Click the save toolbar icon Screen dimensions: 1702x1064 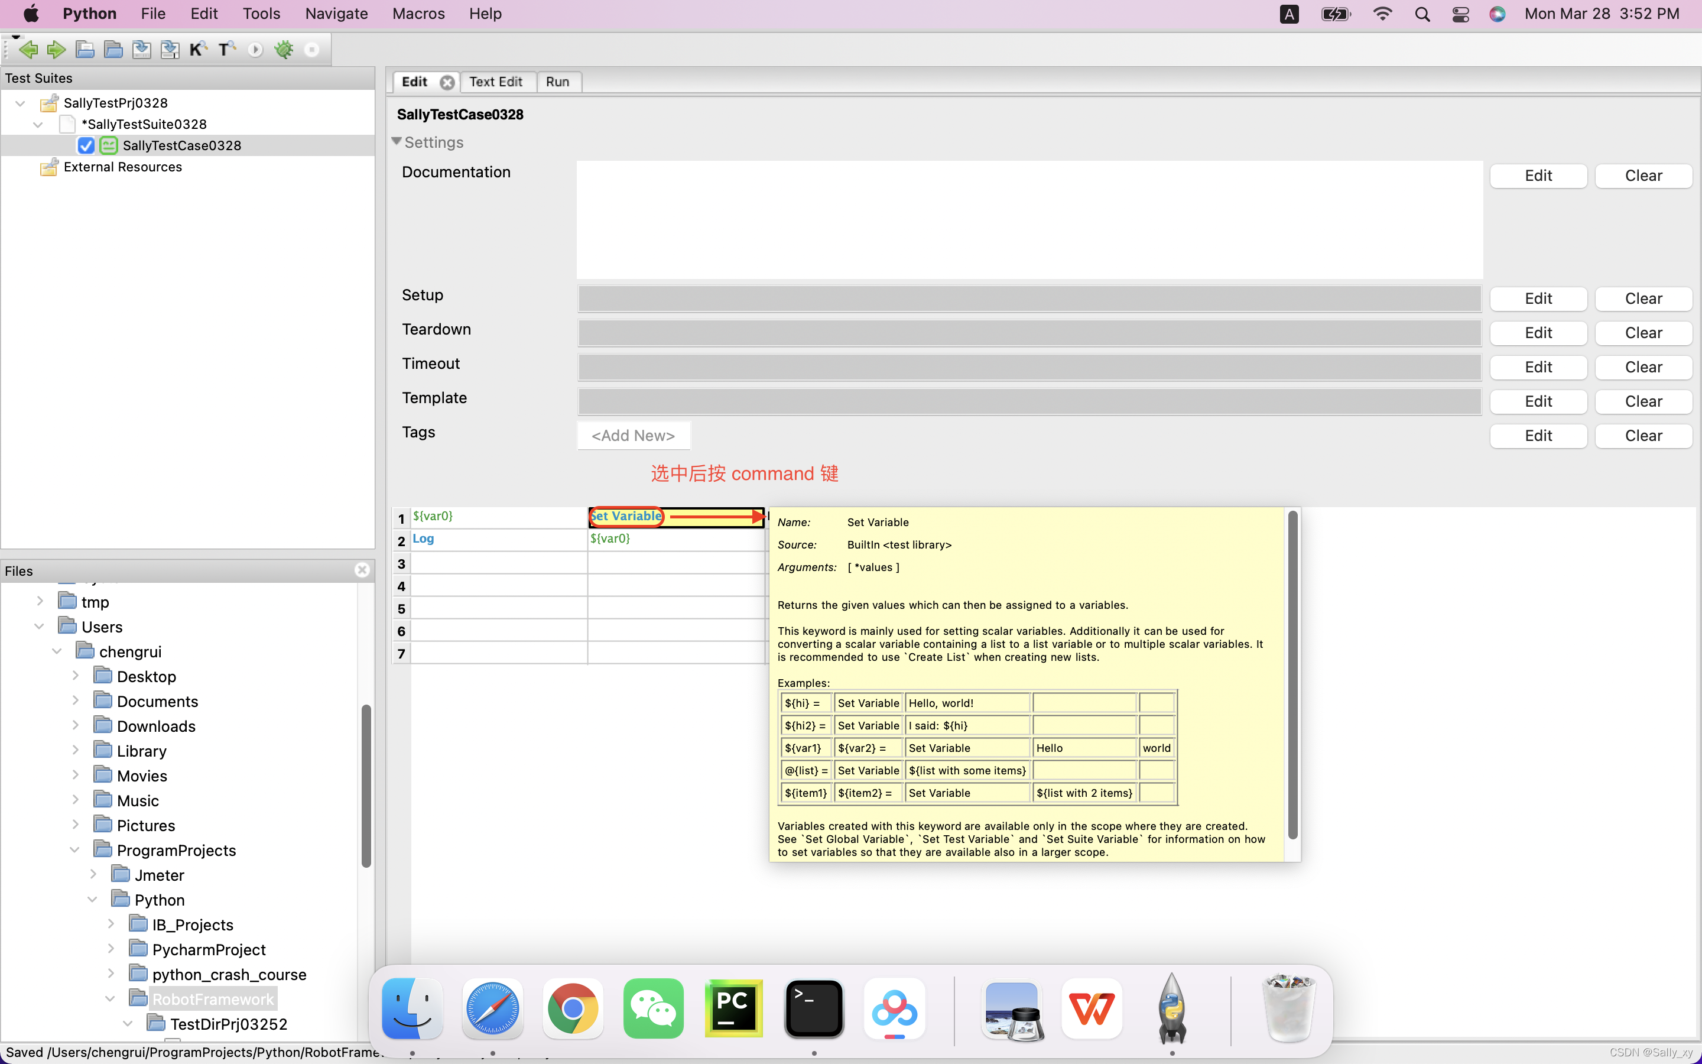pyautogui.click(x=141, y=49)
